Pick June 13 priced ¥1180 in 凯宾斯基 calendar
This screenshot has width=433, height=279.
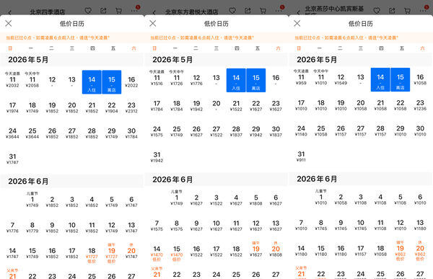(420, 225)
